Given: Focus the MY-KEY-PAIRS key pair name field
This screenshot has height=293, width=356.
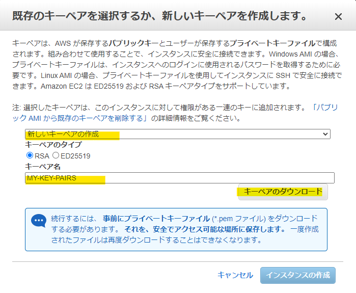Looking at the screenshot, I should click(x=179, y=178).
